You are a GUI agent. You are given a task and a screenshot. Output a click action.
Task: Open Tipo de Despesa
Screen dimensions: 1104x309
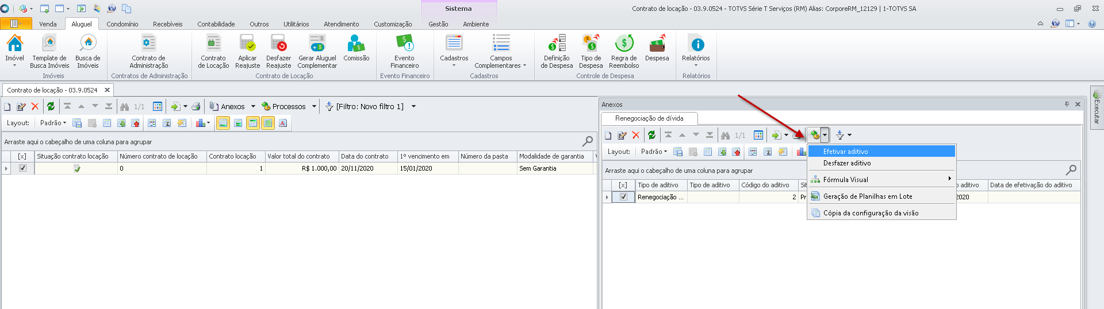click(591, 51)
